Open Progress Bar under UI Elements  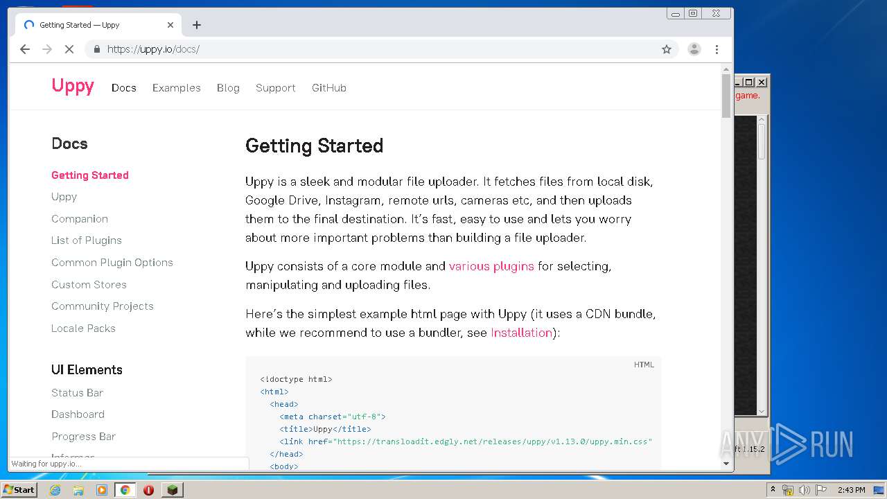point(83,437)
